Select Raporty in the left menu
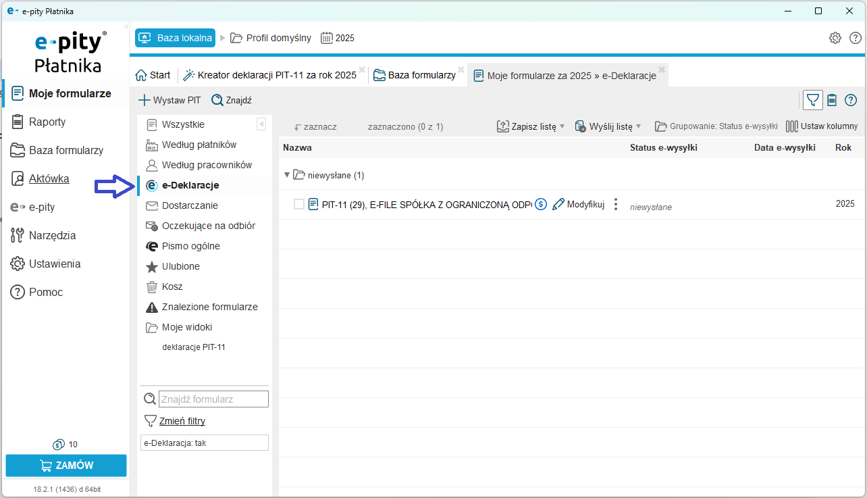The image size is (867, 498). coord(47,122)
